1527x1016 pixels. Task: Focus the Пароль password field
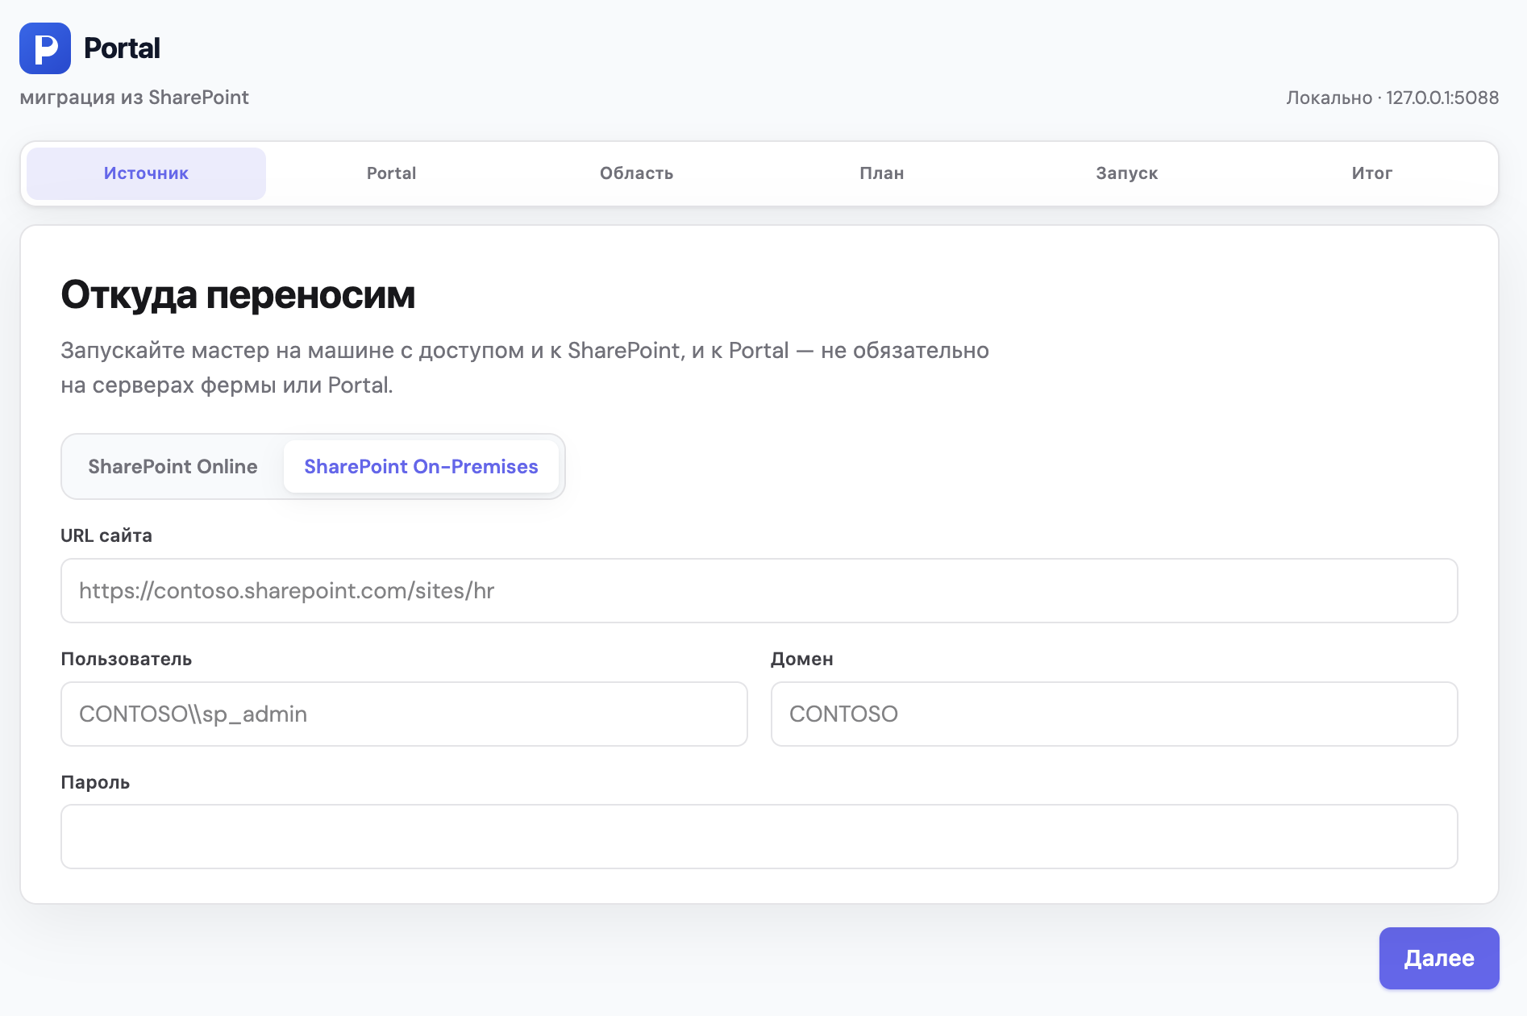tap(759, 837)
